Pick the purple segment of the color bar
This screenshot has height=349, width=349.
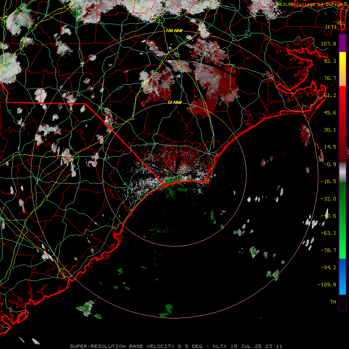(342, 43)
